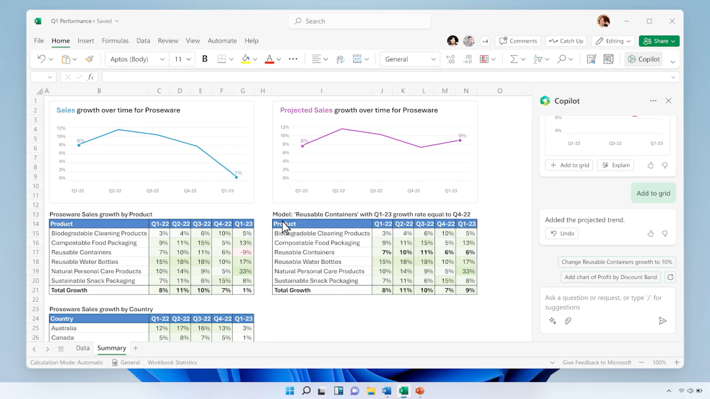
Task: Increase decimal places
Action: 450,59
